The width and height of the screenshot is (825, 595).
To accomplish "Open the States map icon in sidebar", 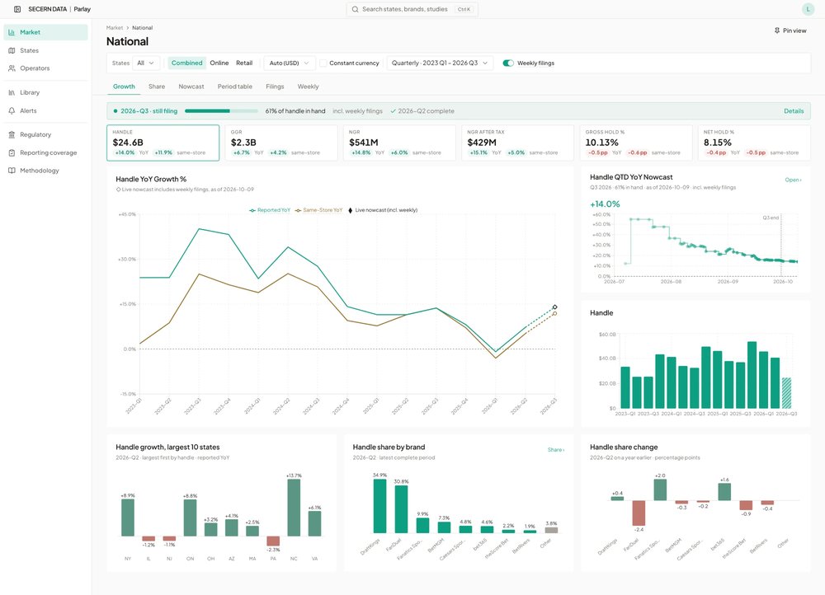I will (12, 50).
